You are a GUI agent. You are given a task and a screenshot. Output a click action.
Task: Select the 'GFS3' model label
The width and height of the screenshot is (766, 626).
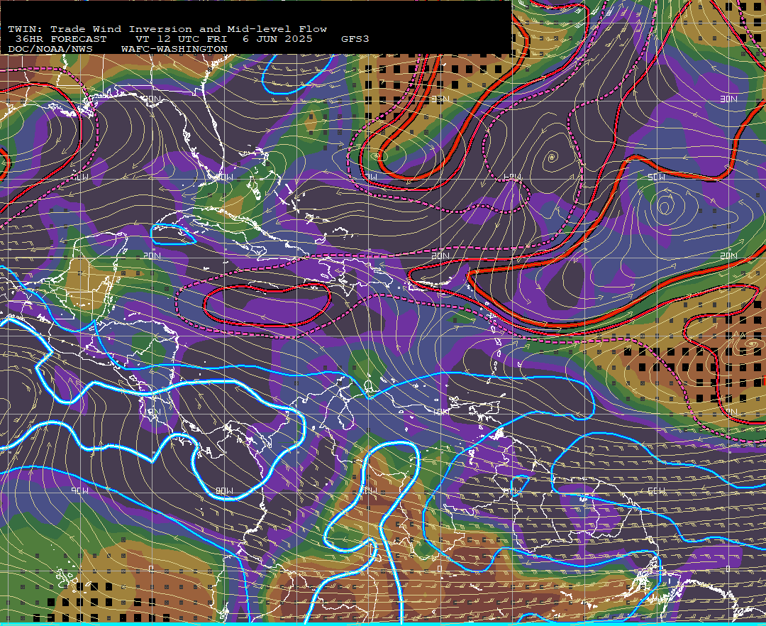[355, 39]
